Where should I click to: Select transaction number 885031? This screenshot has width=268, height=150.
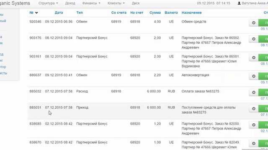[x=35, y=107]
